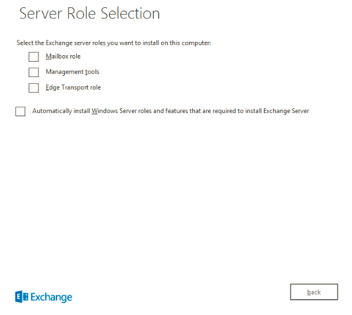
Task: Click the 'Edge Transport role' label text
Action: [x=73, y=88]
